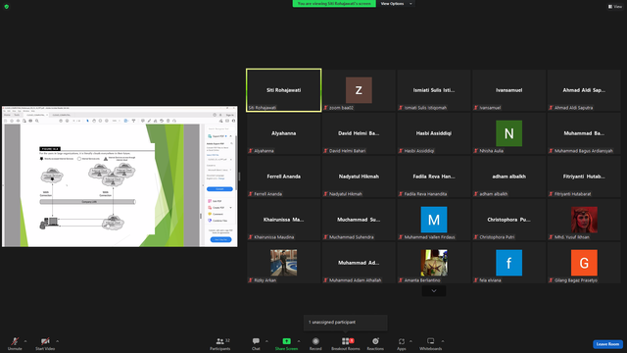Click the Nadyatul Hikmah participant tile
The width and height of the screenshot is (627, 353).
(359, 176)
